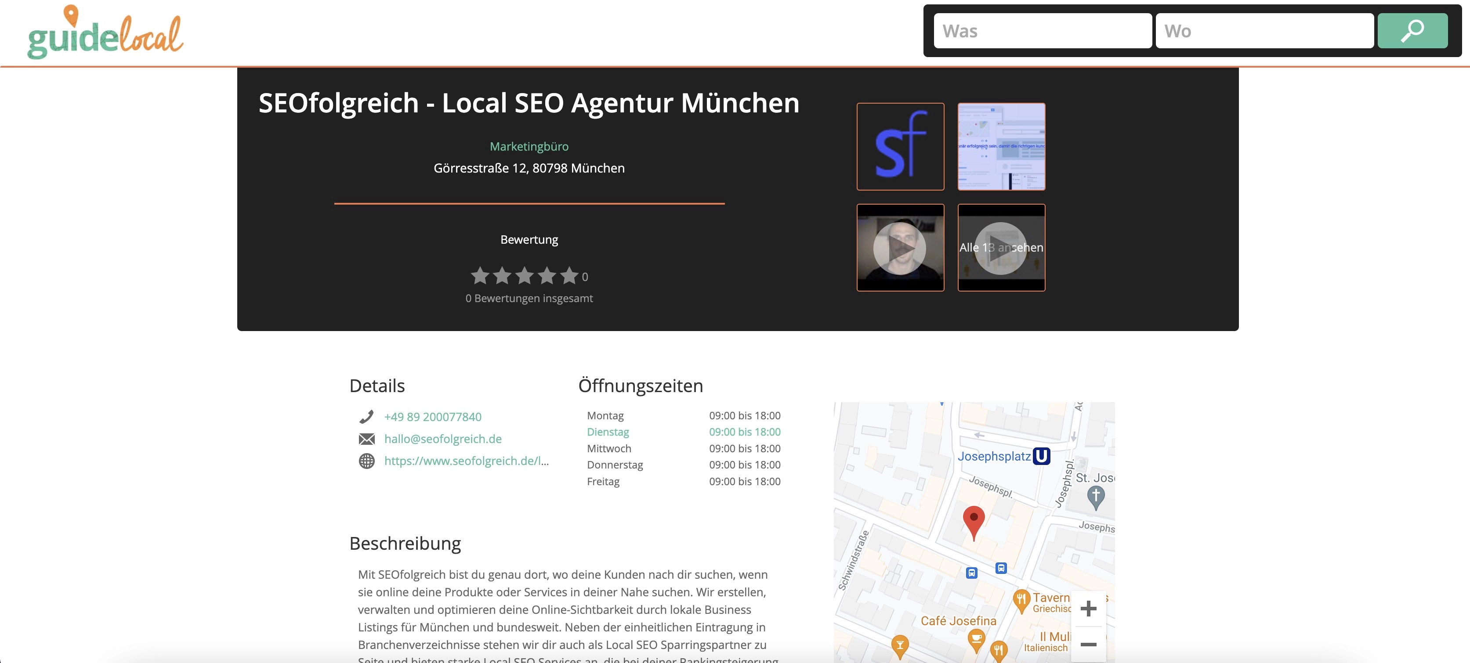1470x663 pixels.
Task: Open the blue 'sf' logo thumbnail
Action: coord(901,147)
